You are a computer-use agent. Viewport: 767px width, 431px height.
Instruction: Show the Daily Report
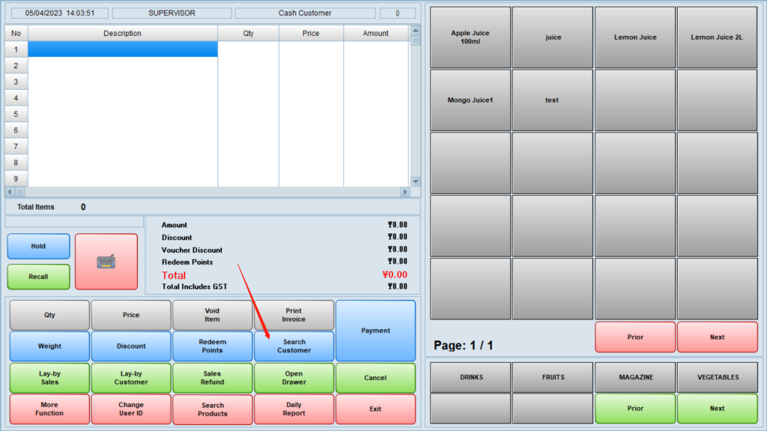click(x=294, y=409)
